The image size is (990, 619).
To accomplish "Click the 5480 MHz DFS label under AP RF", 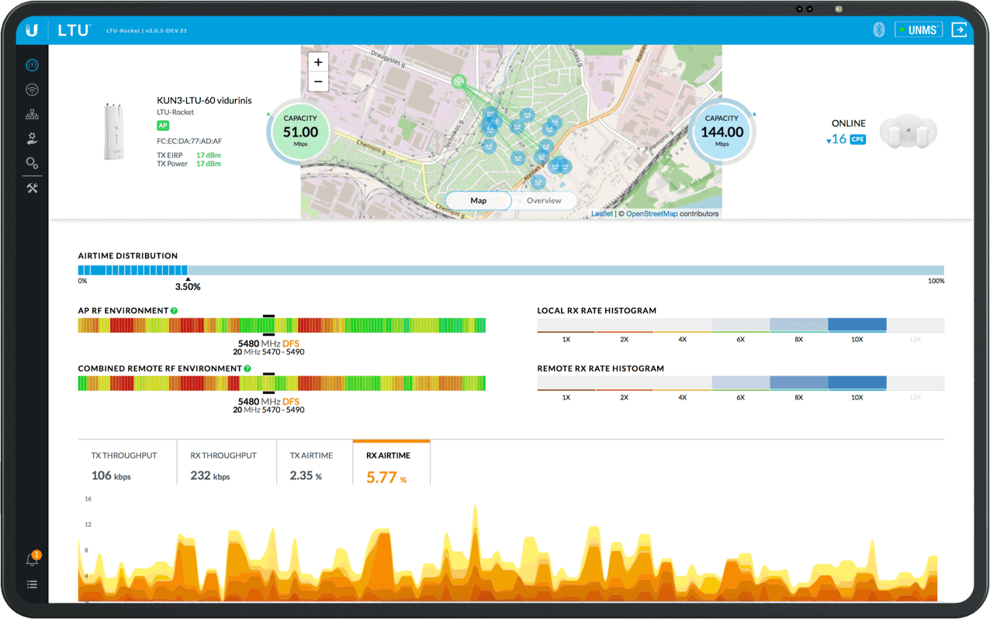I will pos(268,344).
